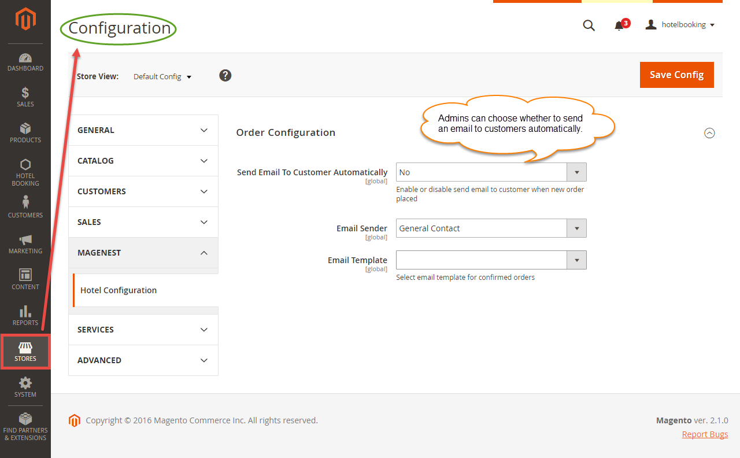740x458 pixels.
Task: Click the search magnifier icon
Action: [x=589, y=25]
